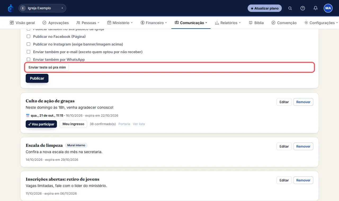This screenshot has height=201, width=339.
Task: Click Enviar teste só pra mim
Action: (x=47, y=67)
